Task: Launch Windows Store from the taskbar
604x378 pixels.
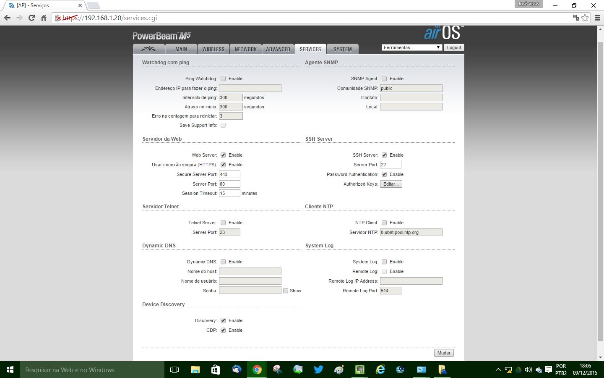Action: coord(216,370)
